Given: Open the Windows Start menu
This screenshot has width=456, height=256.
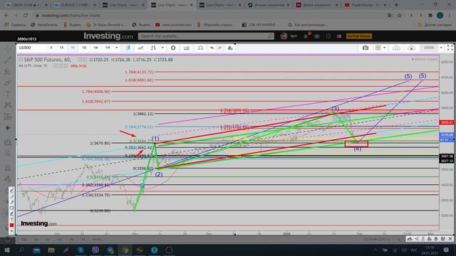Looking at the screenshot, I should 7,250.
